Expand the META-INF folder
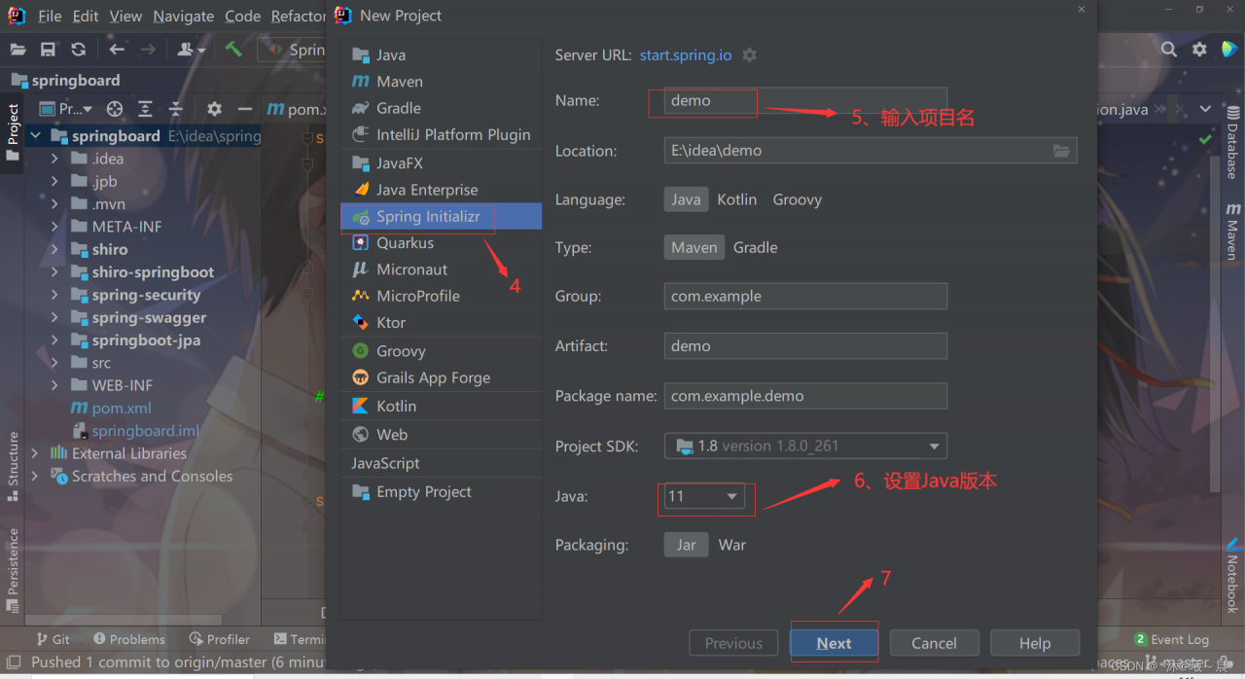The width and height of the screenshot is (1245, 679). [54, 227]
